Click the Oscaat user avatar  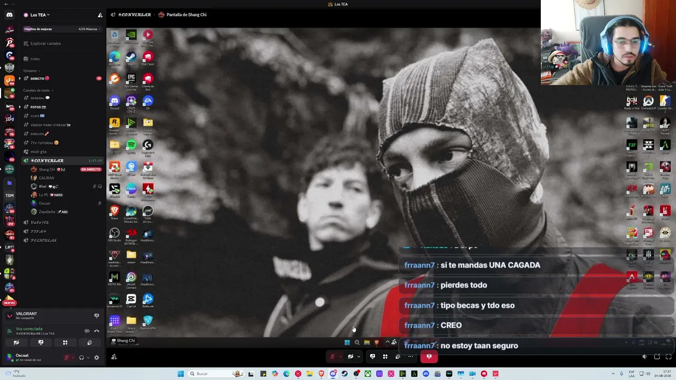click(x=10, y=357)
